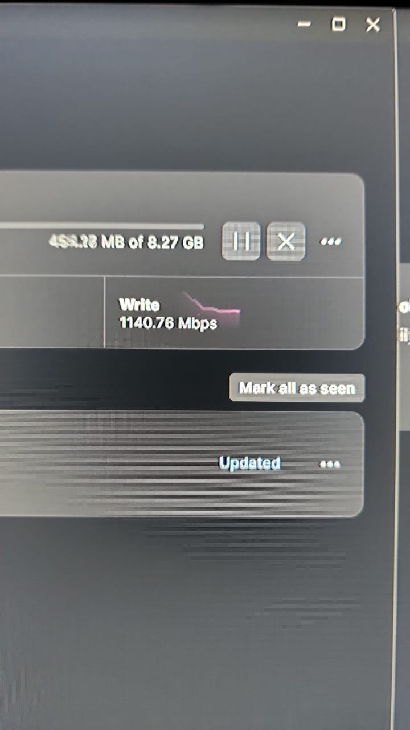Open the three-dot menu beside Updated

coord(330,464)
